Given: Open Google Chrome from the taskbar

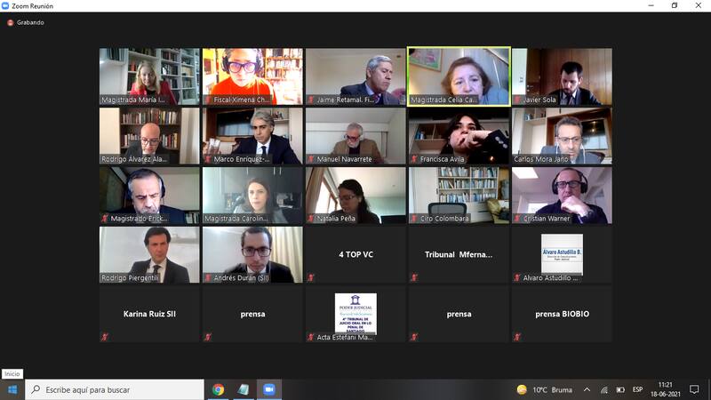Looking at the screenshot, I should click(x=218, y=389).
